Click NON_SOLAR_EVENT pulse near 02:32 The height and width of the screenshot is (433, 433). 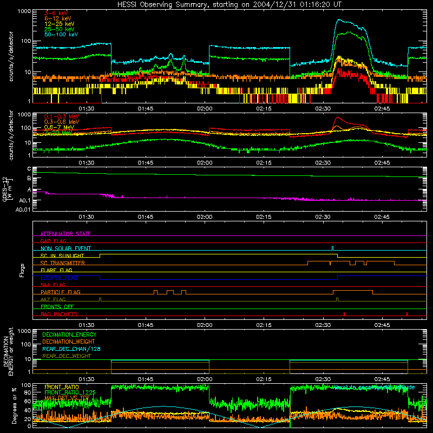point(332,248)
